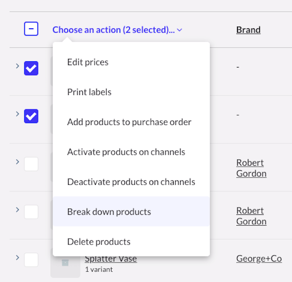Choose Activate products on channels
Image resolution: width=292 pixels, height=282 pixels.
pyautogui.click(x=126, y=152)
